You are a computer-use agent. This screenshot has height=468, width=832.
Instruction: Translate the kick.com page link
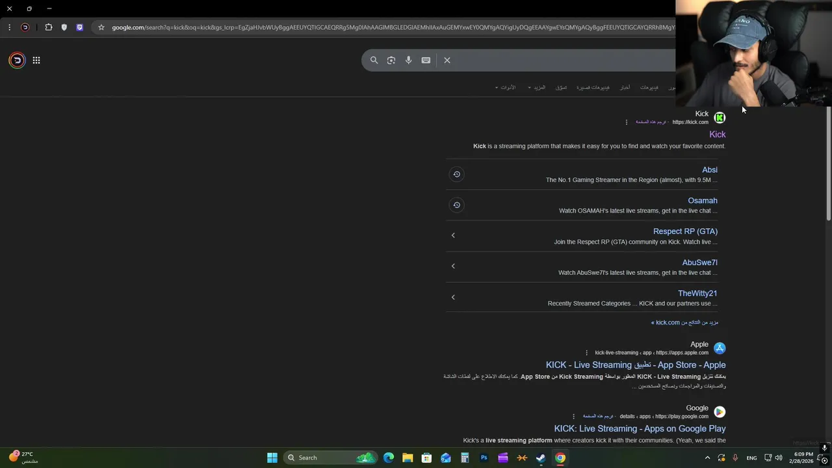point(651,122)
